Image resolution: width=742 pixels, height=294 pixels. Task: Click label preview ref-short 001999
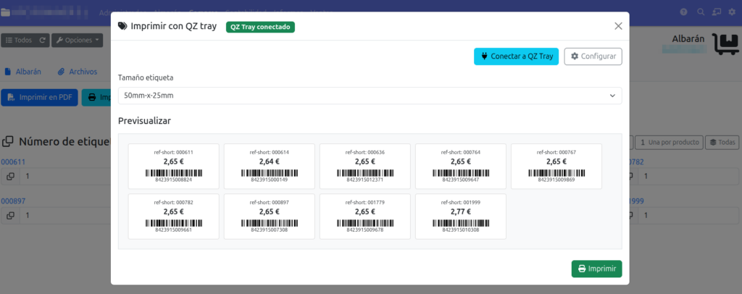point(460,216)
